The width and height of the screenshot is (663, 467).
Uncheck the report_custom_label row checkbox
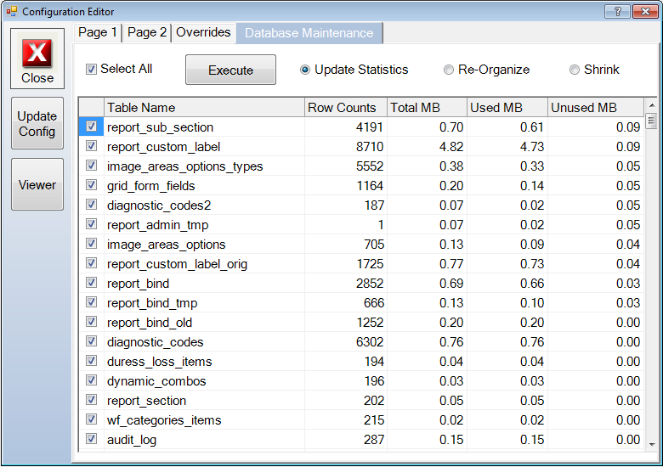[91, 146]
